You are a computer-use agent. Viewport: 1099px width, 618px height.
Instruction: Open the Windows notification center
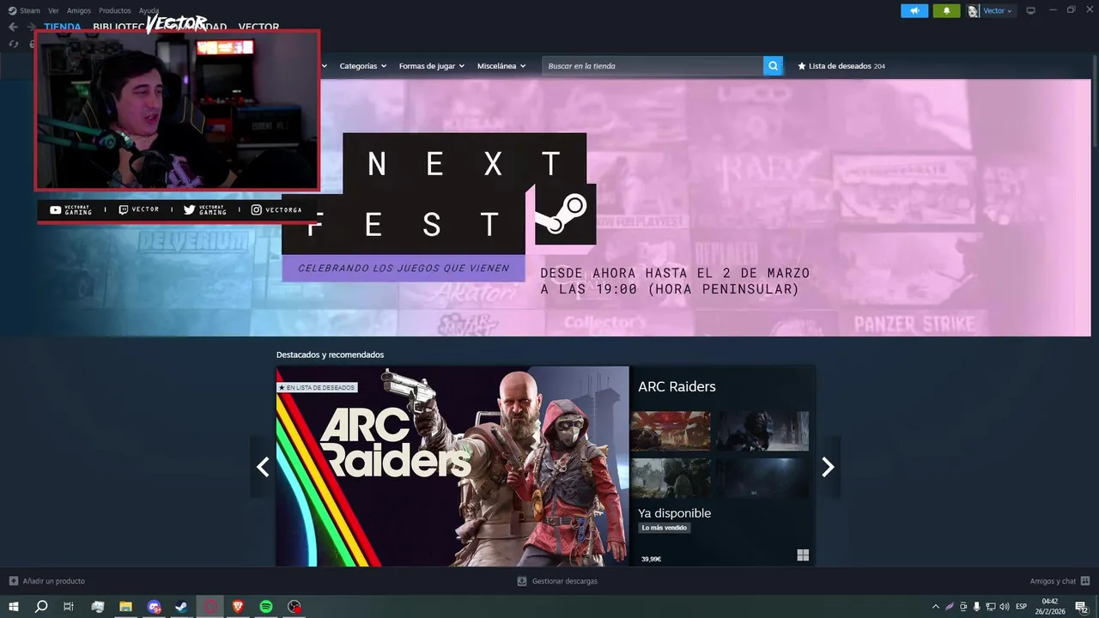coord(1082,607)
